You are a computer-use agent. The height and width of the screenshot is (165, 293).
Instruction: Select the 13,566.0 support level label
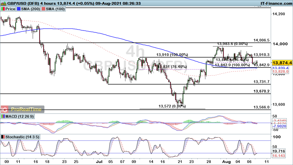click(x=262, y=107)
